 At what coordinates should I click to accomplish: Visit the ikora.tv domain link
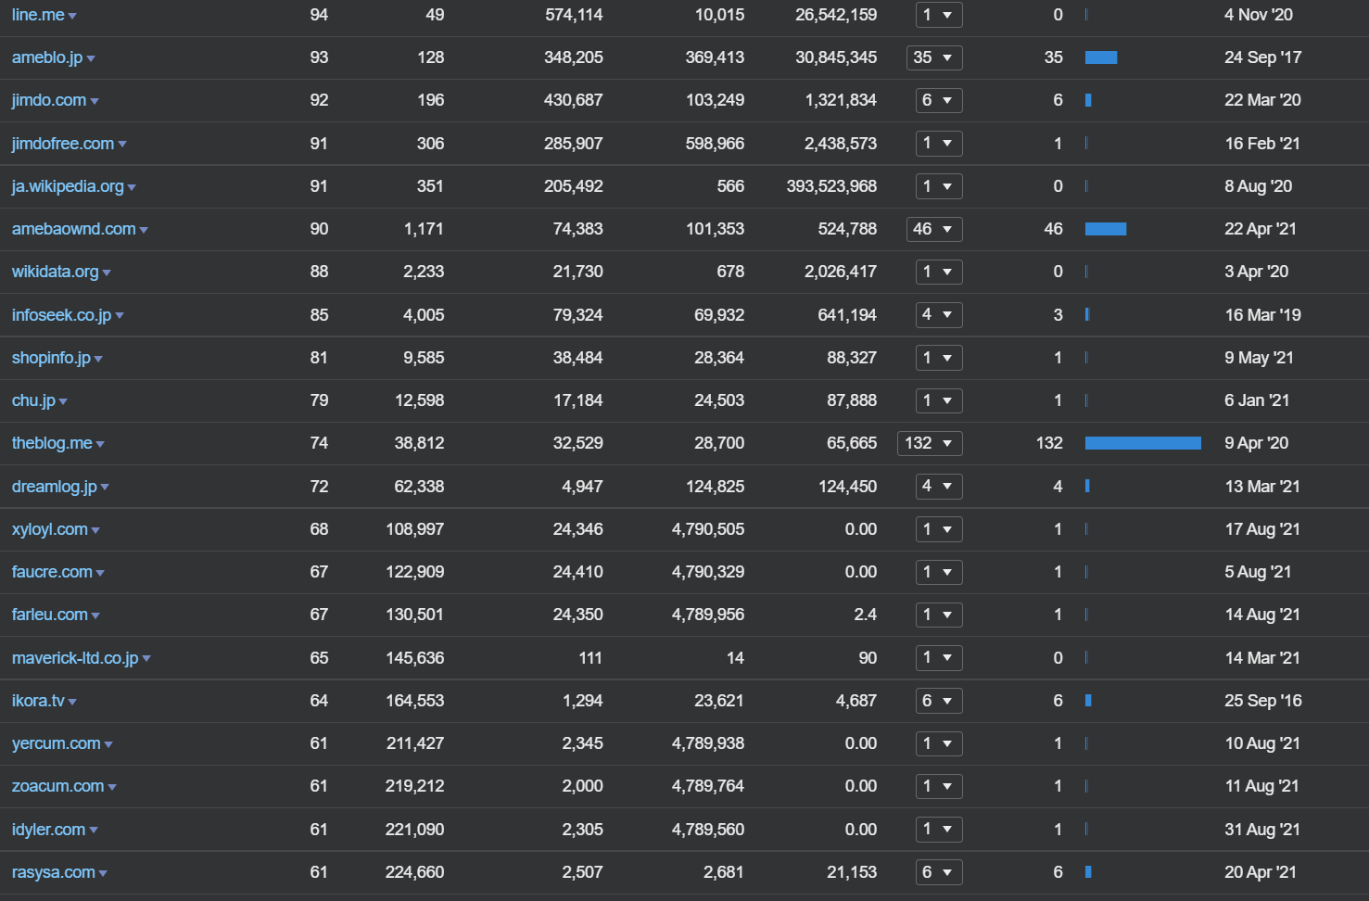click(38, 701)
